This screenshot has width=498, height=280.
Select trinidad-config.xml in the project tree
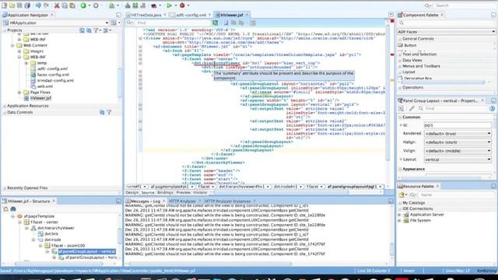pos(55,81)
